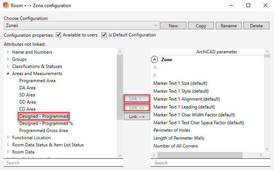
Task: Collapse the Zone group circle arrow icon
Action: tap(154, 59)
